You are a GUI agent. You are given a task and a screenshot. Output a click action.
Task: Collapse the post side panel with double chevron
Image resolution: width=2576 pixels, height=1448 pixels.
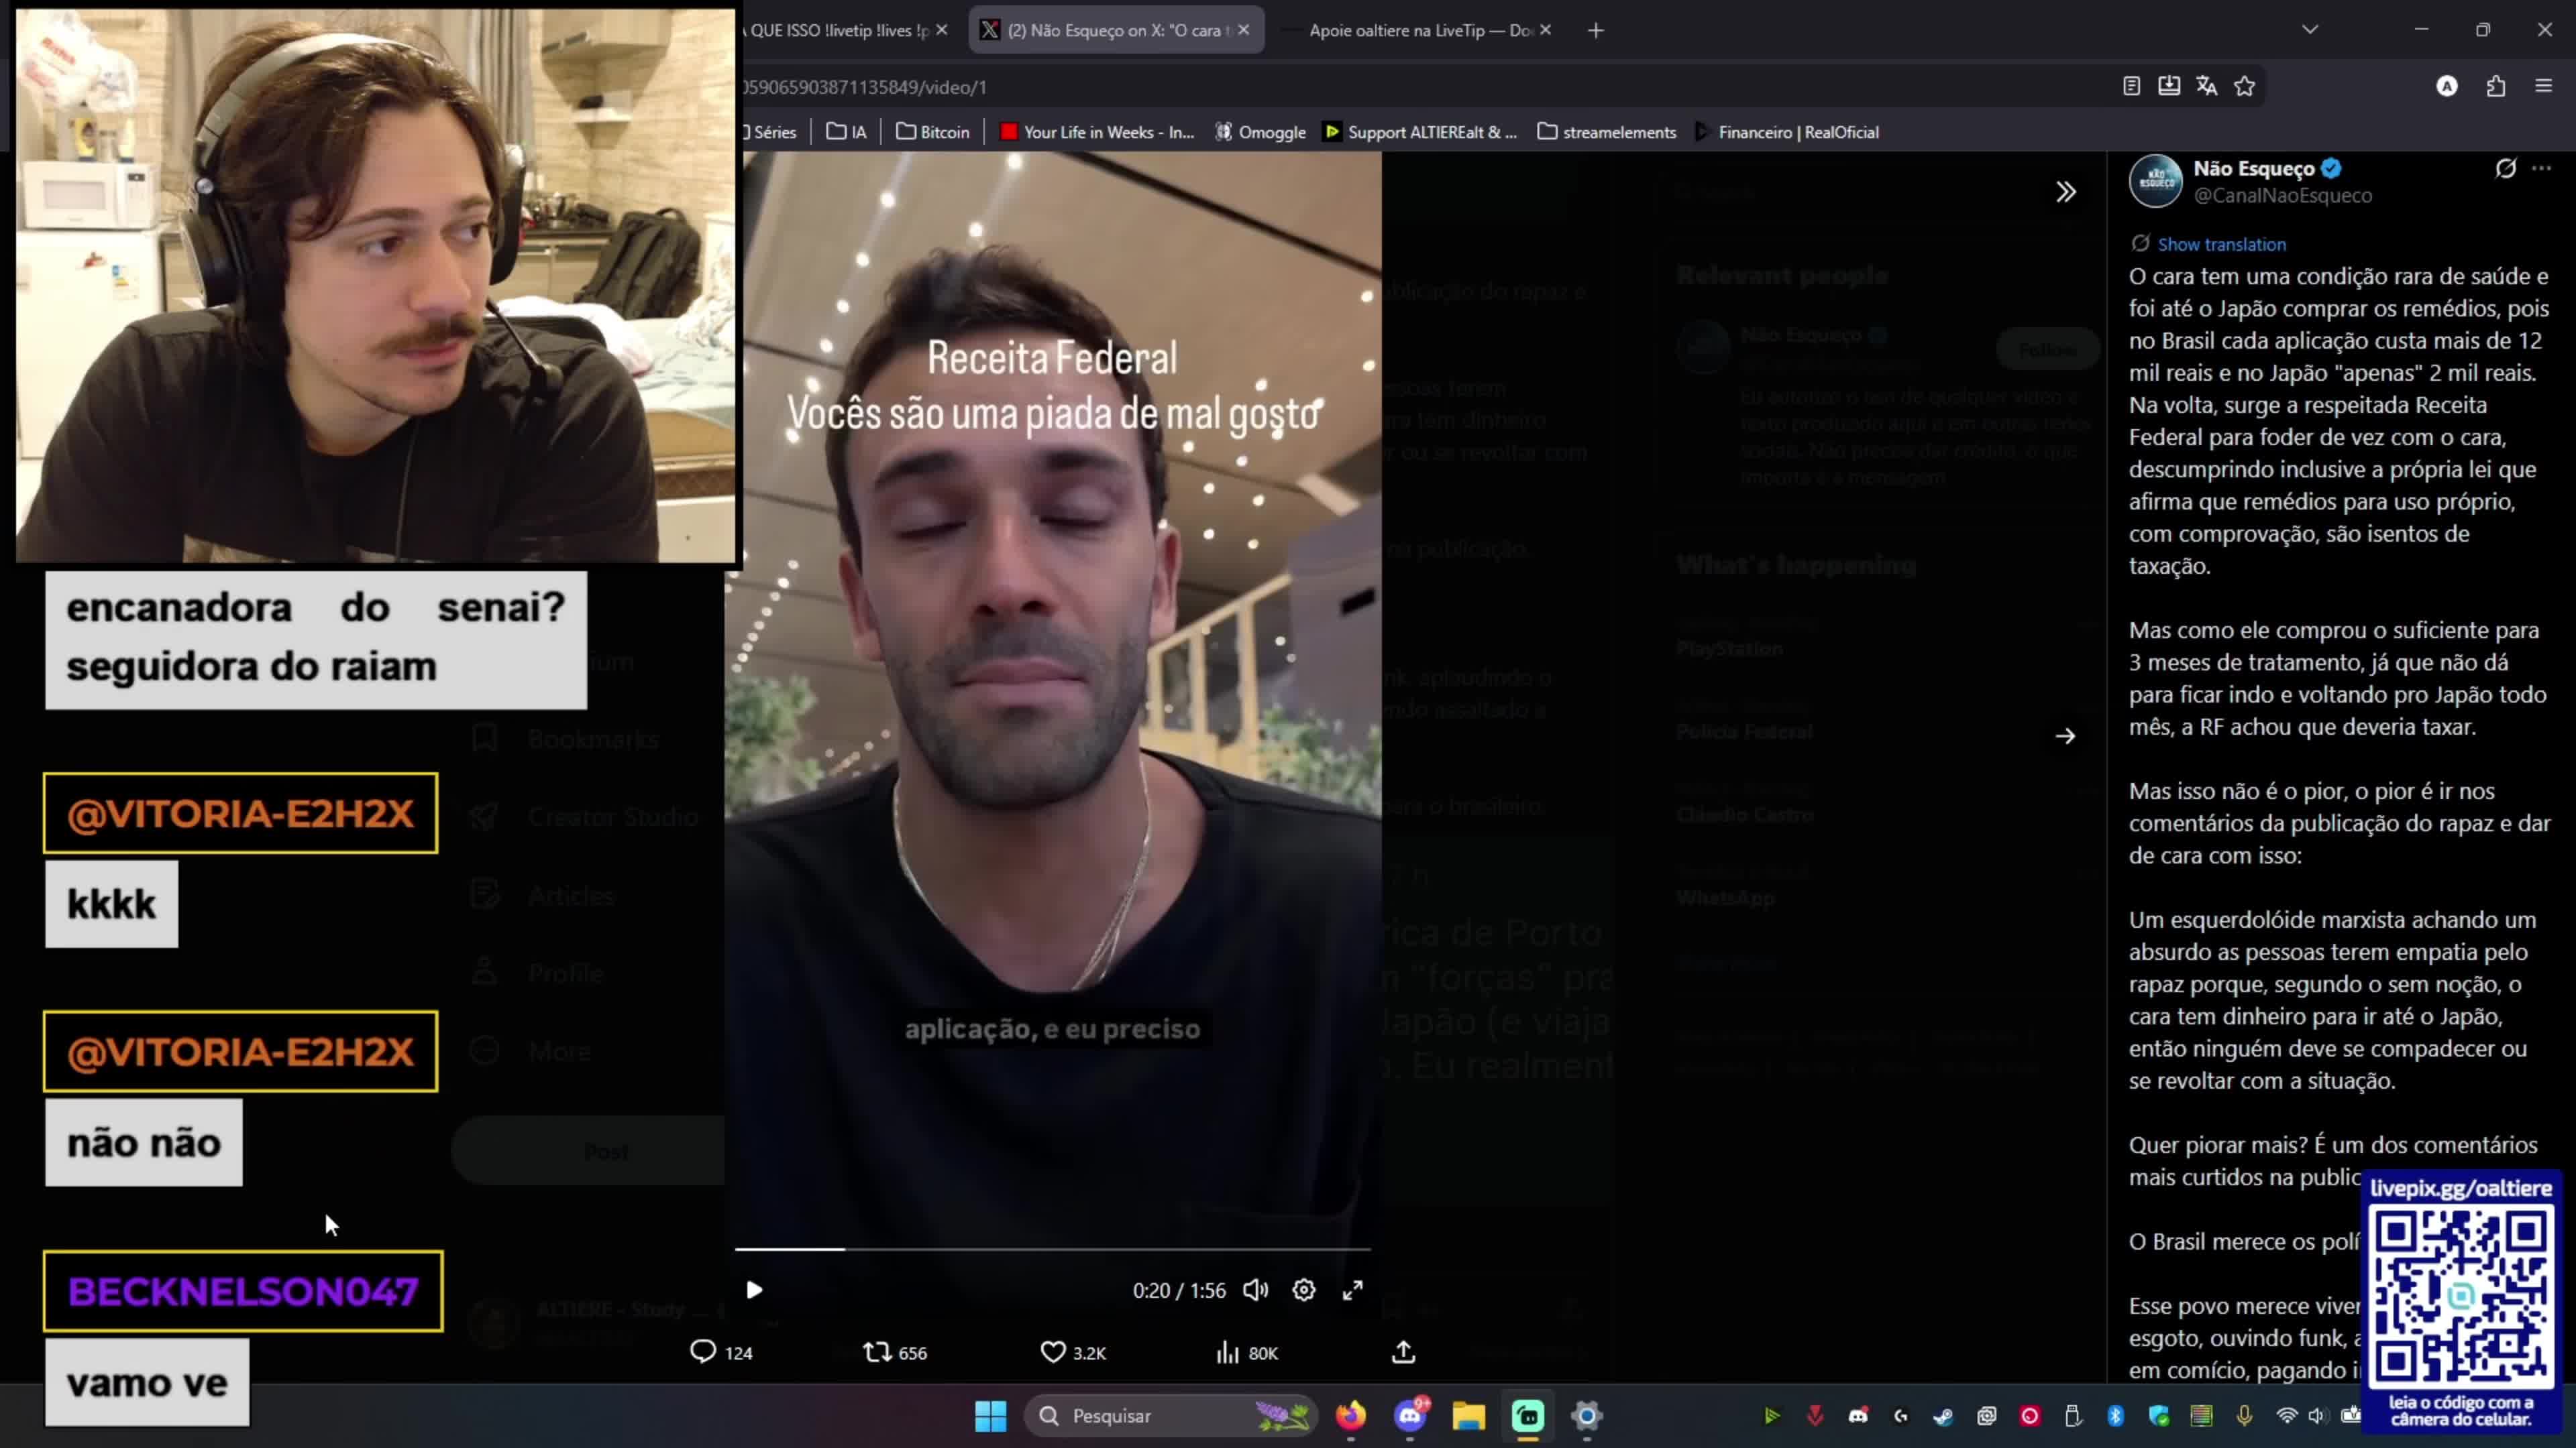click(2066, 192)
